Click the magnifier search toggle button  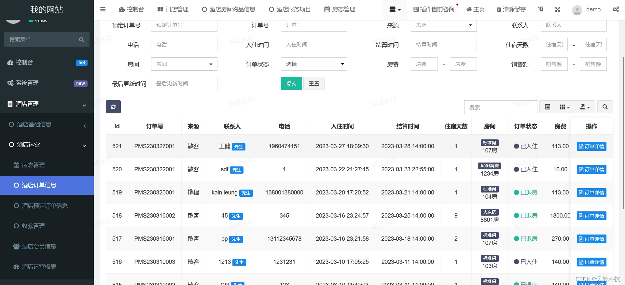click(605, 107)
